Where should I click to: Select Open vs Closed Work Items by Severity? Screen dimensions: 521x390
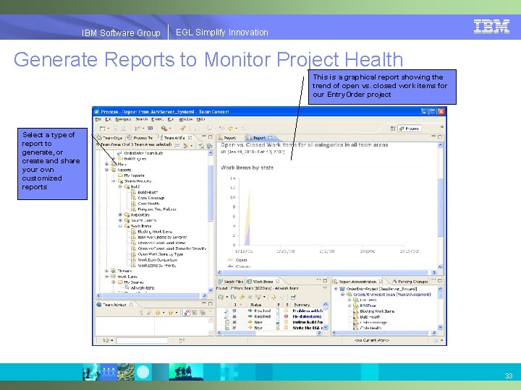pyautogui.click(x=172, y=248)
